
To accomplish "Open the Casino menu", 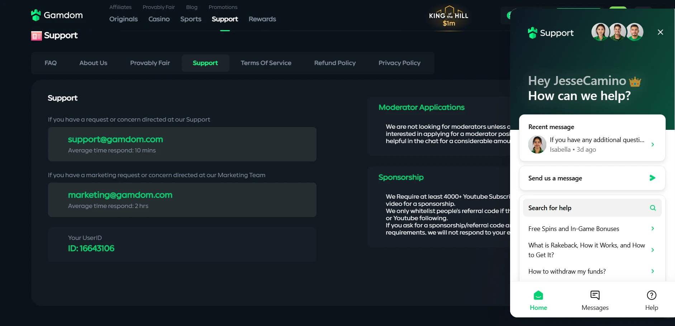I will point(159,19).
